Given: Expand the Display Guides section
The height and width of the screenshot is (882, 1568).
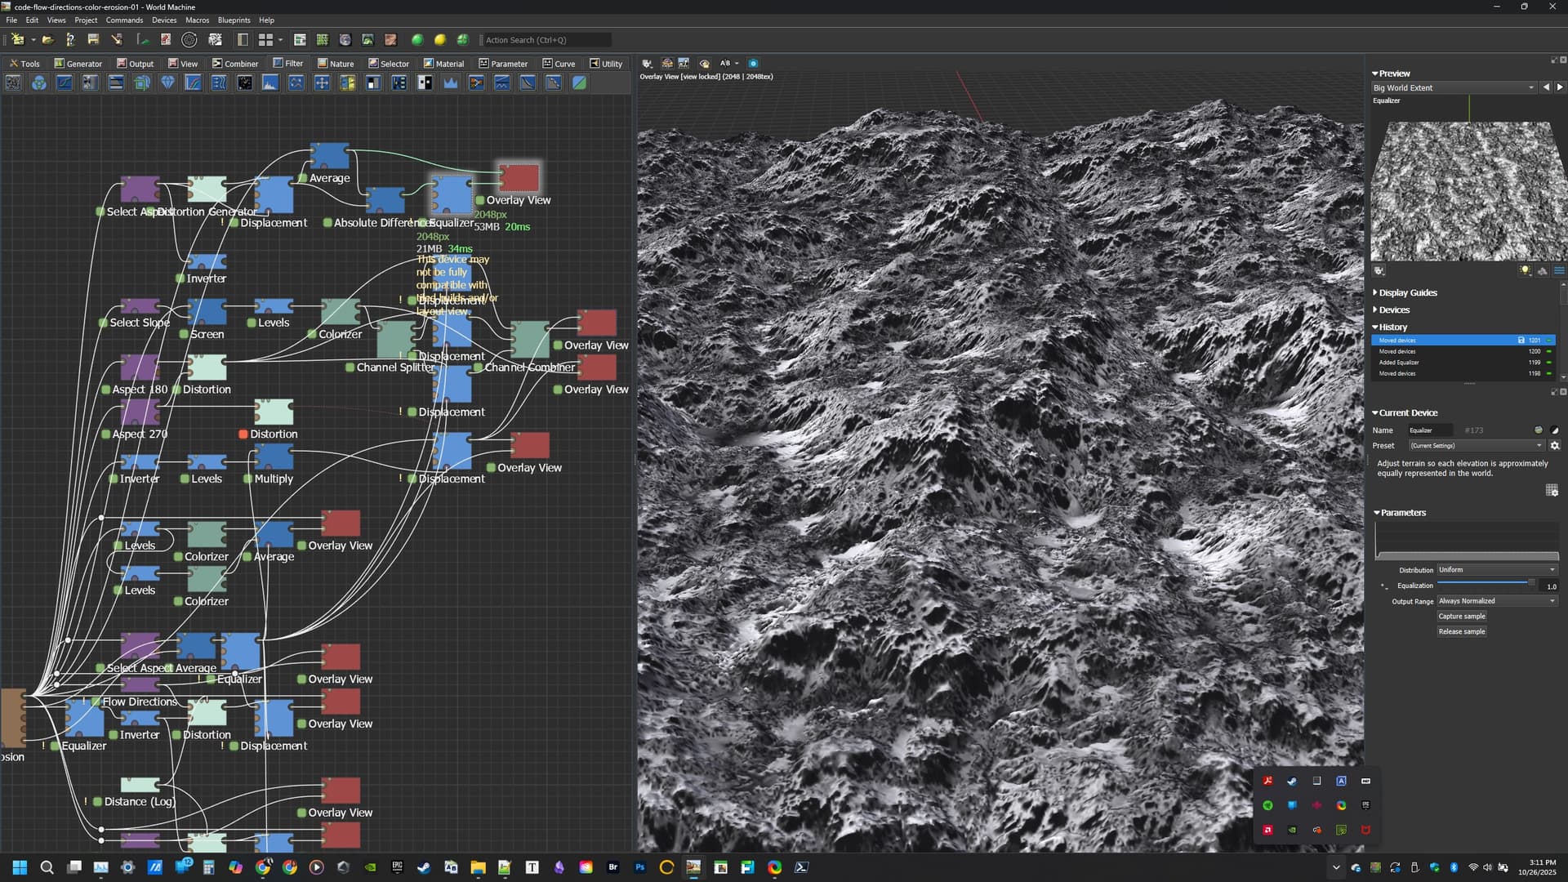Looking at the screenshot, I should tap(1407, 292).
